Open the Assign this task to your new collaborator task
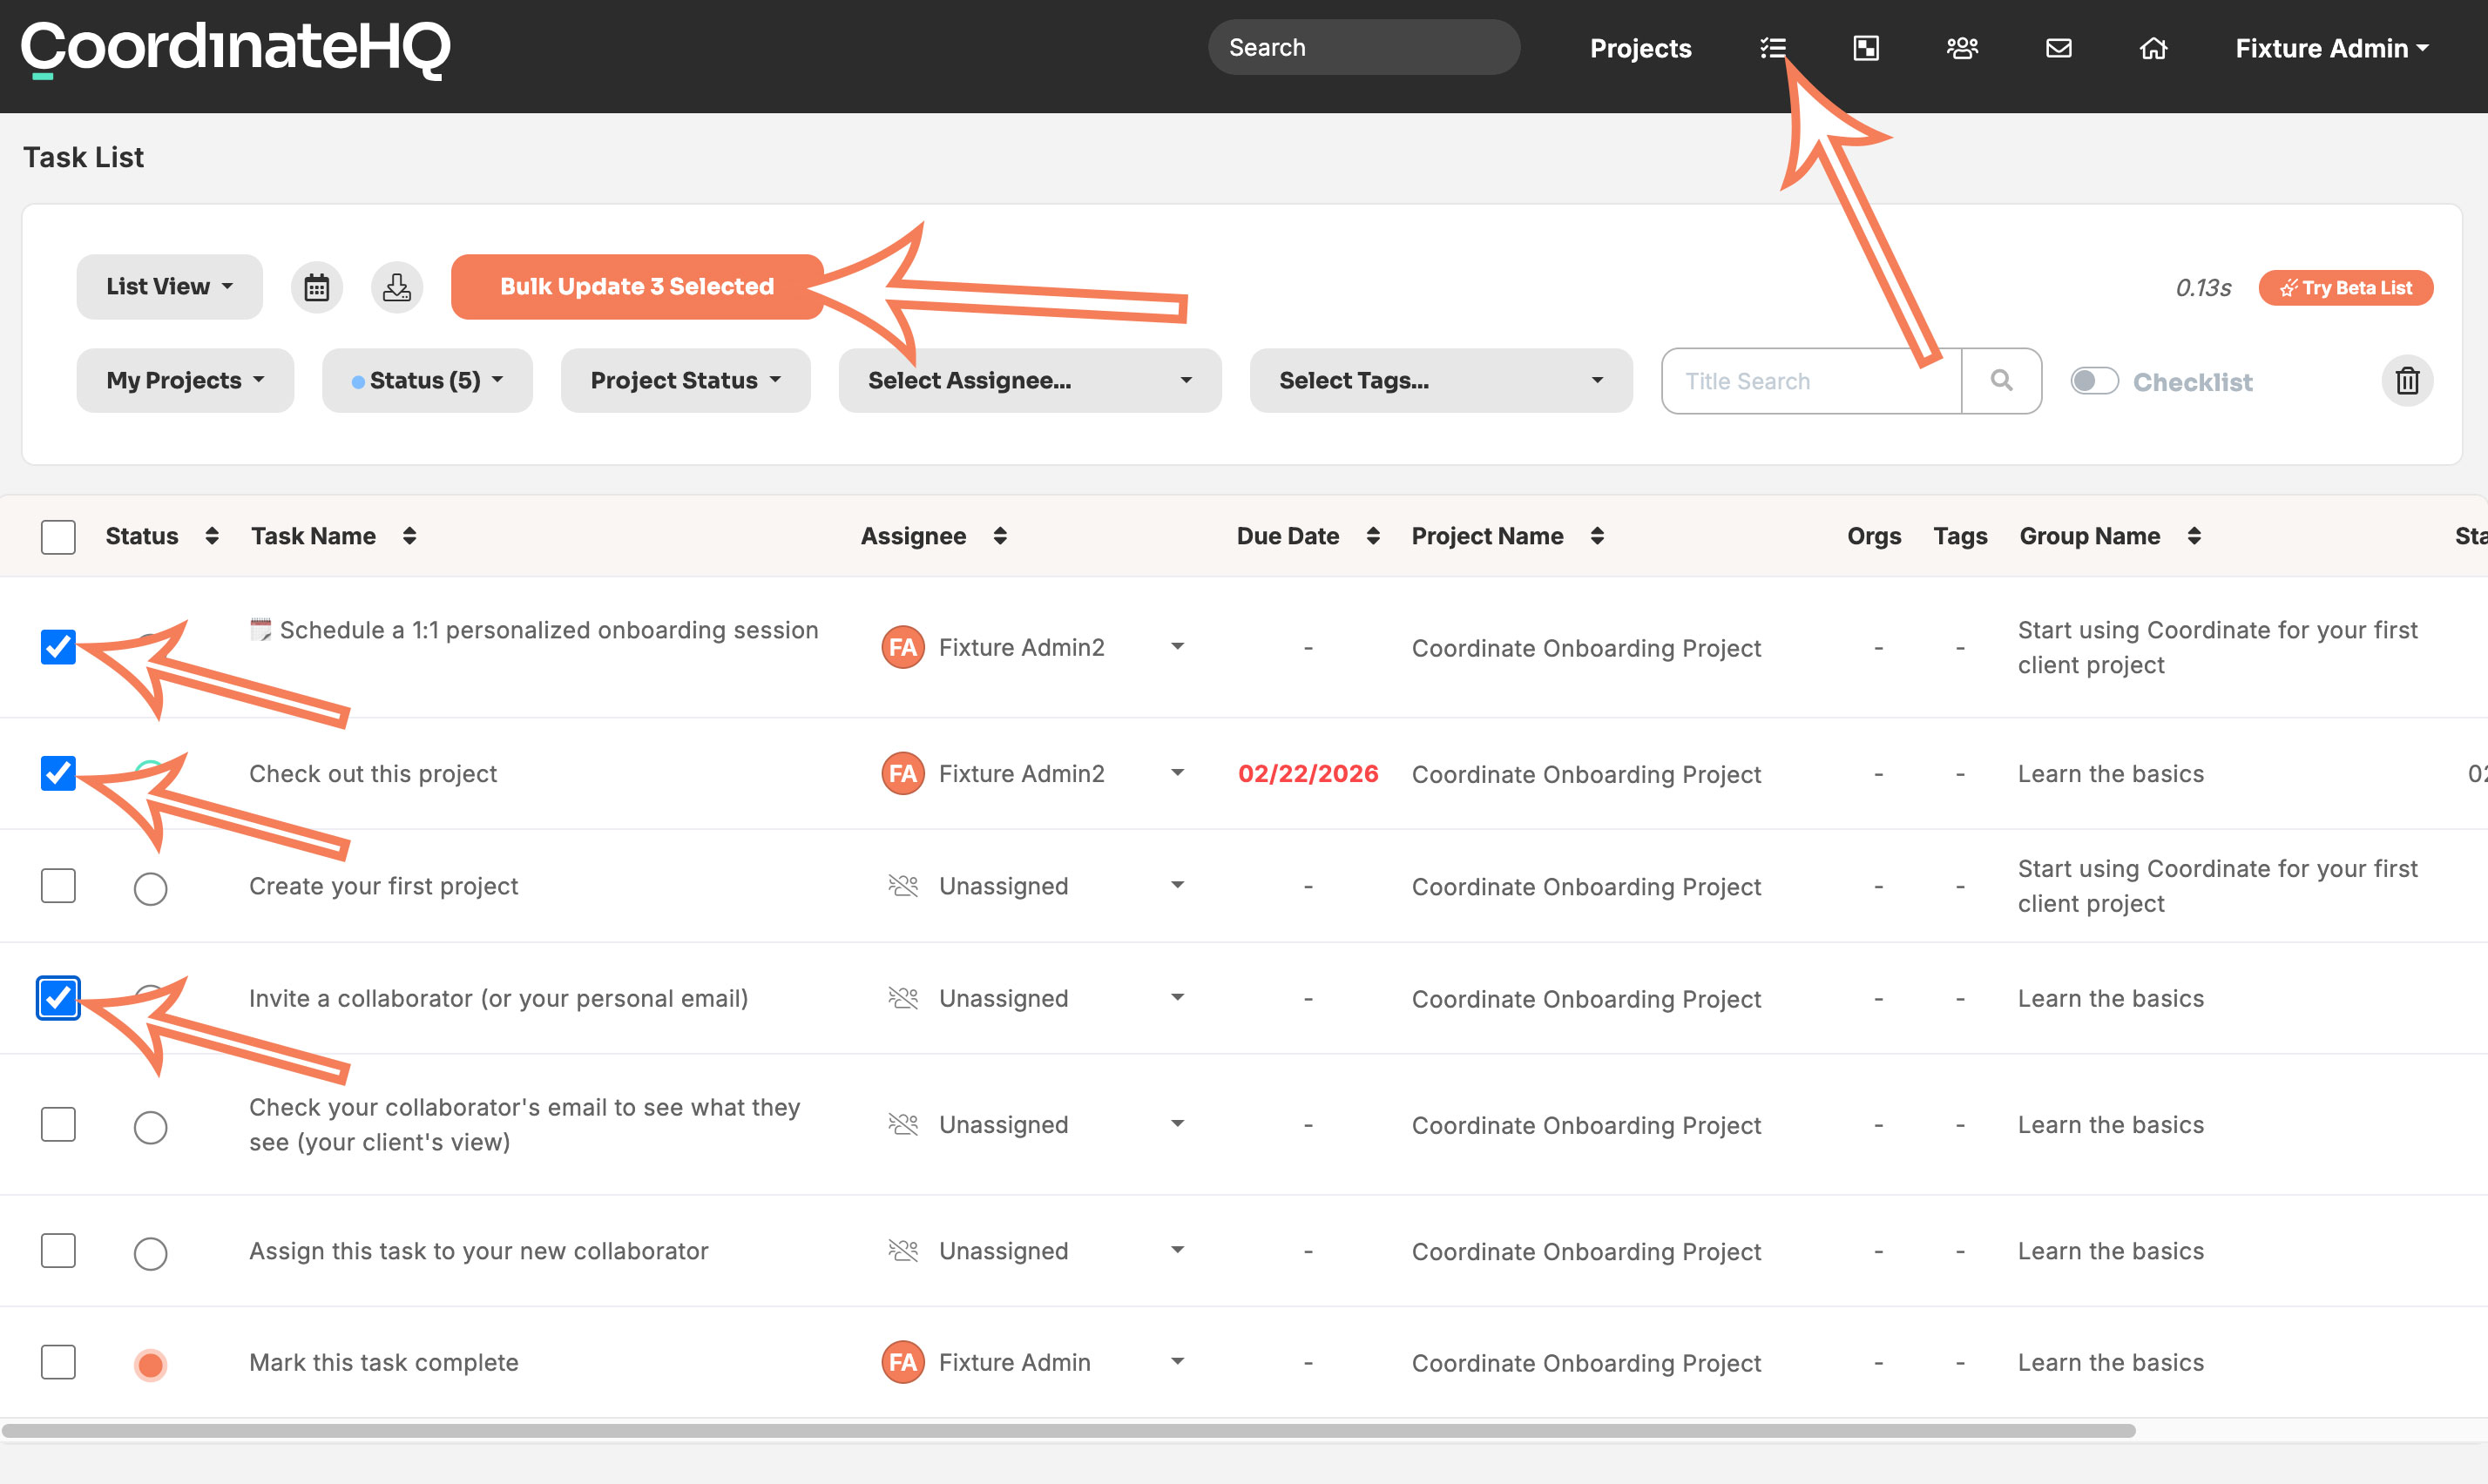 (x=479, y=1252)
